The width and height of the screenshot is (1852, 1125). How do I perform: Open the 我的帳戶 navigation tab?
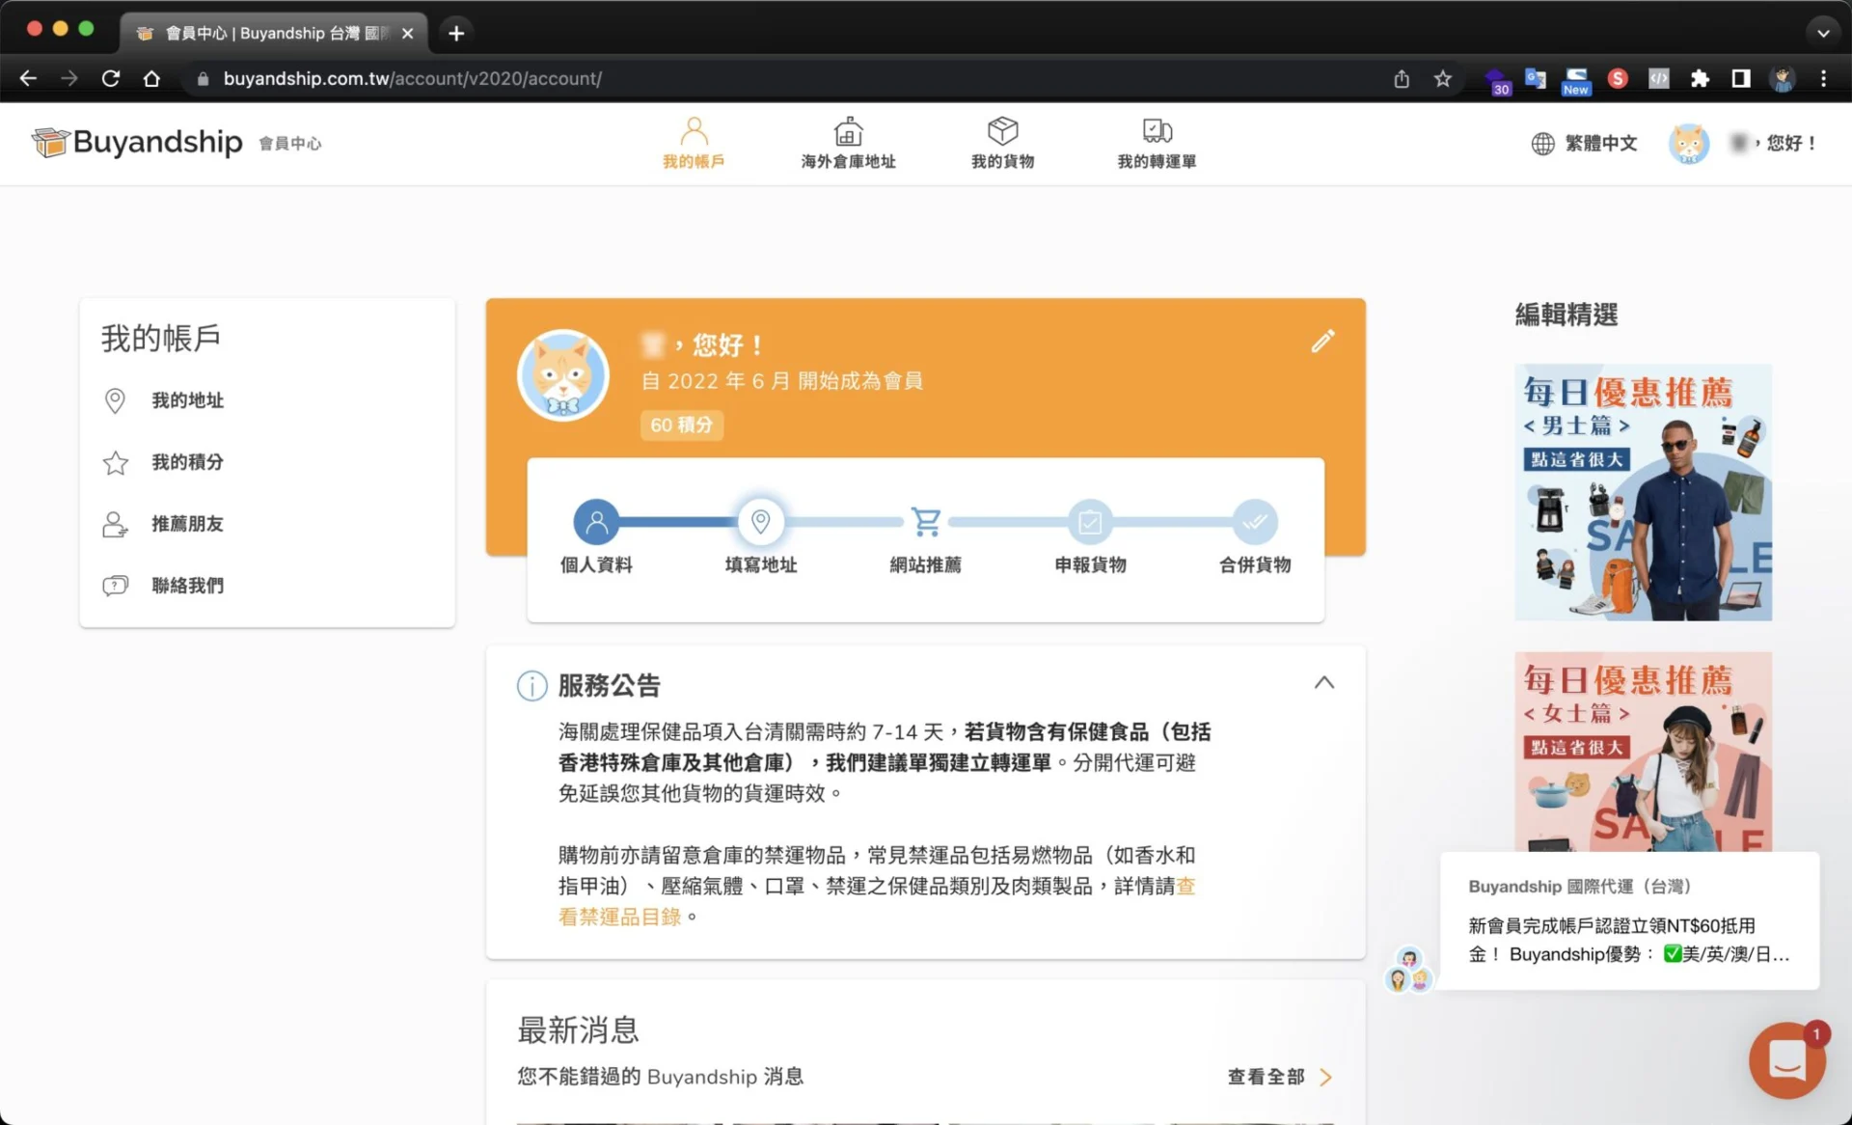(694, 143)
